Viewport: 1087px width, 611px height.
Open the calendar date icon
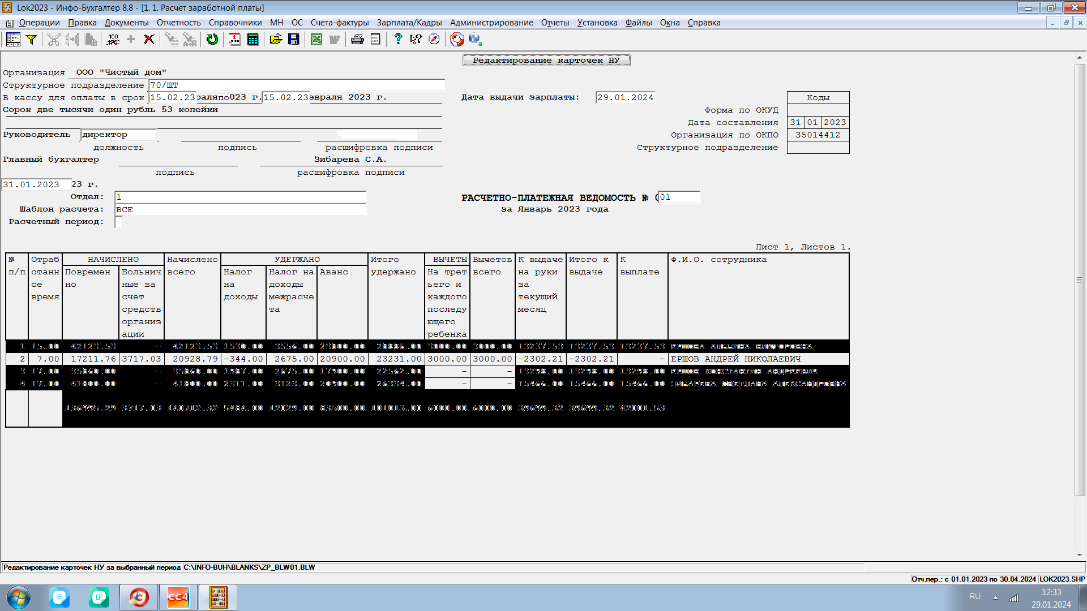point(235,39)
